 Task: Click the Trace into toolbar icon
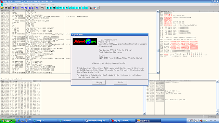coord(30,8)
